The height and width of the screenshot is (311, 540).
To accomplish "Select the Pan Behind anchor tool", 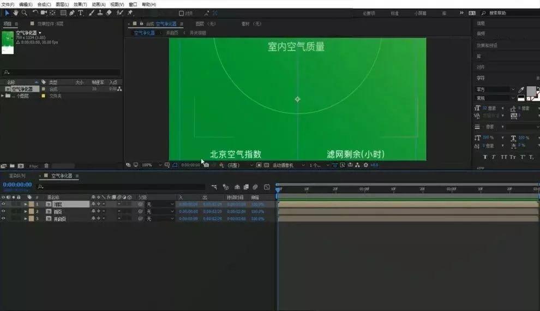I will [52, 13].
